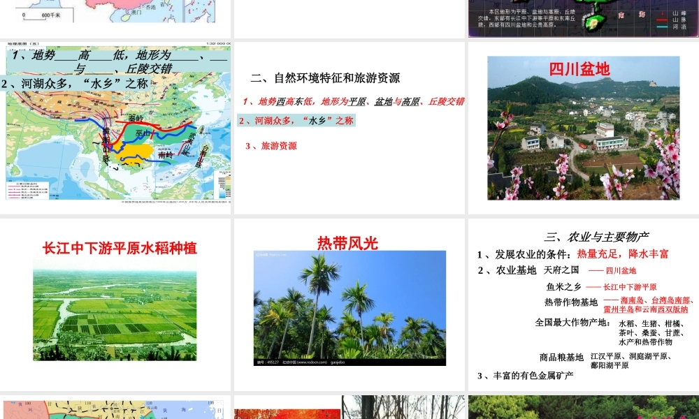Click the text 商品粮基地
Viewport: 699px width, 419px height.
point(561,357)
